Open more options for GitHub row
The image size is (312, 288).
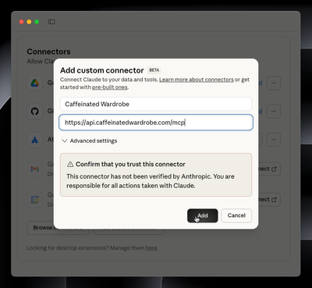[274, 112]
